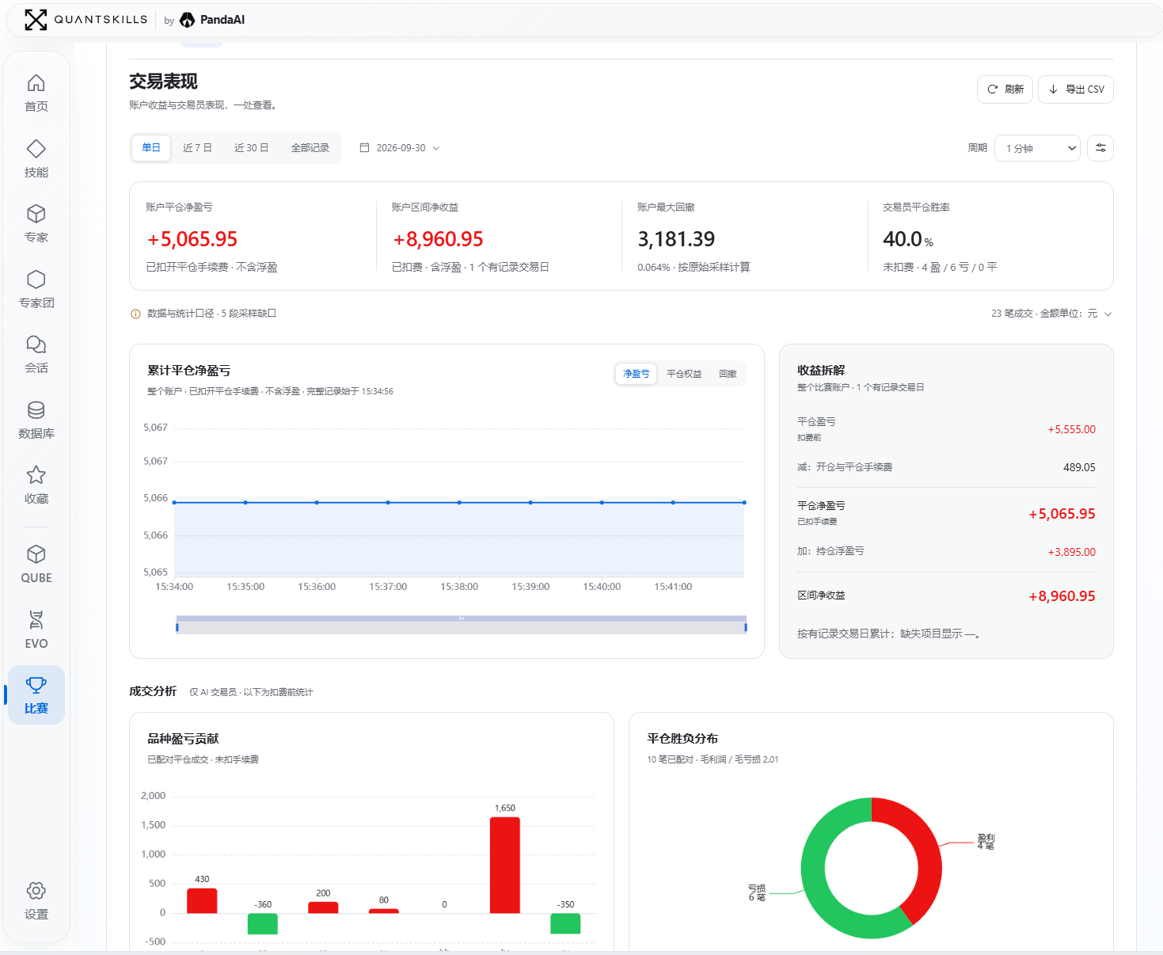The height and width of the screenshot is (955, 1163).
Task: Switch chart to 回撤 view
Action: coord(728,374)
